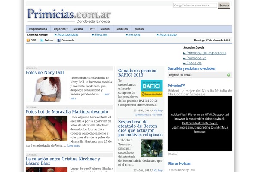
Task: Open the Fotos prohibidas ad link
Action: point(66,34)
